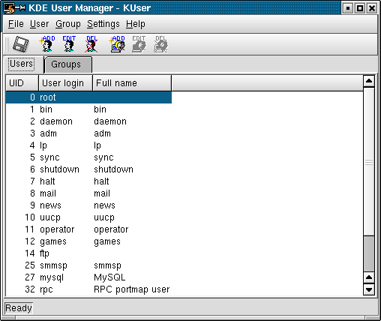
Task: Click the Add group toolbar icon
Action: click(x=117, y=44)
